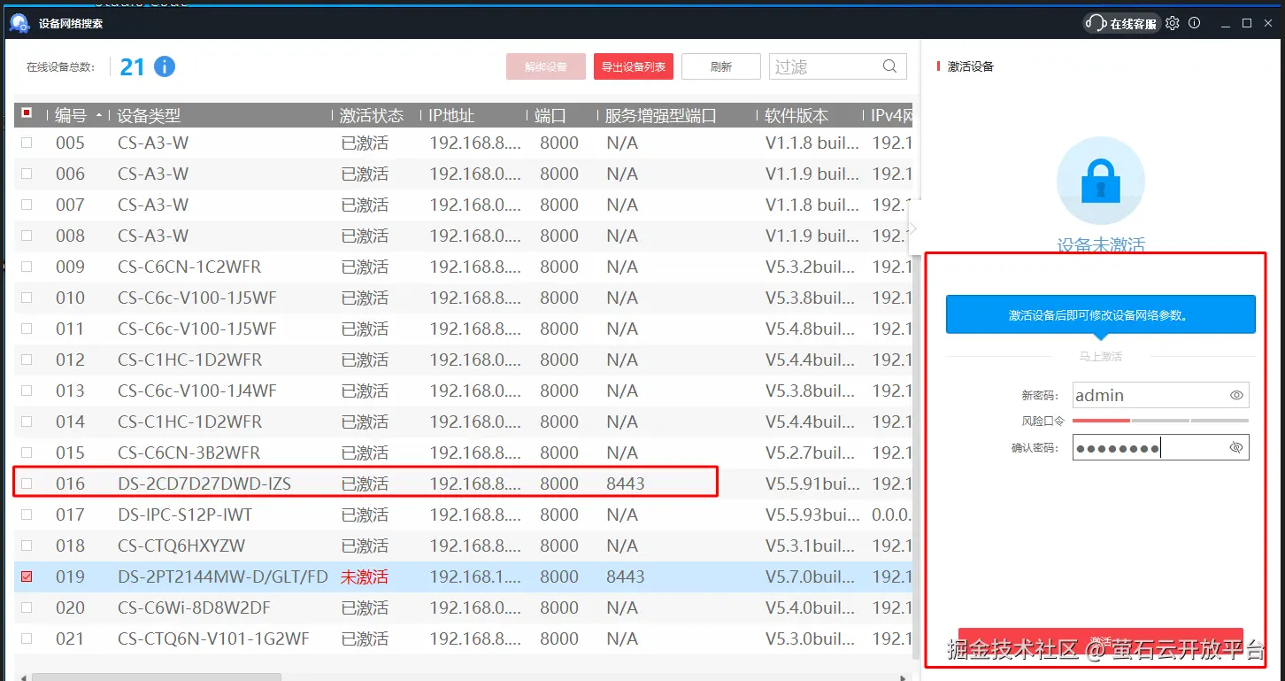
Task: Click the 8443 port value in row 016
Action: (x=626, y=484)
